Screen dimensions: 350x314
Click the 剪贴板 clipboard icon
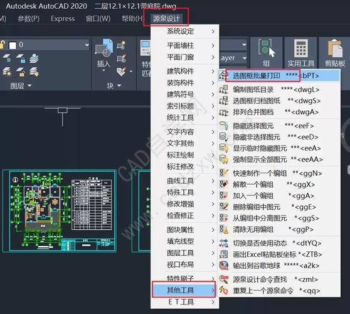(335, 48)
